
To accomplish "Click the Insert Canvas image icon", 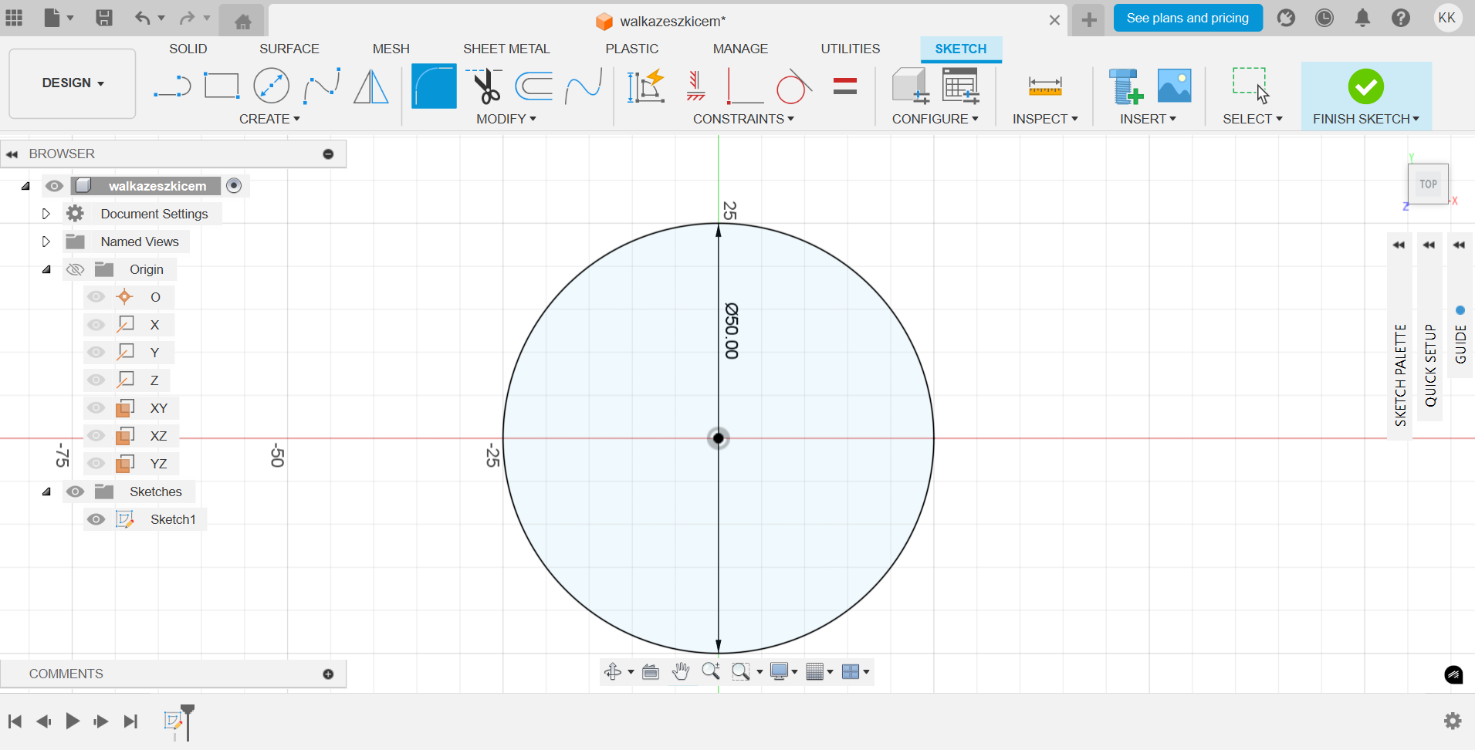I will point(1175,86).
